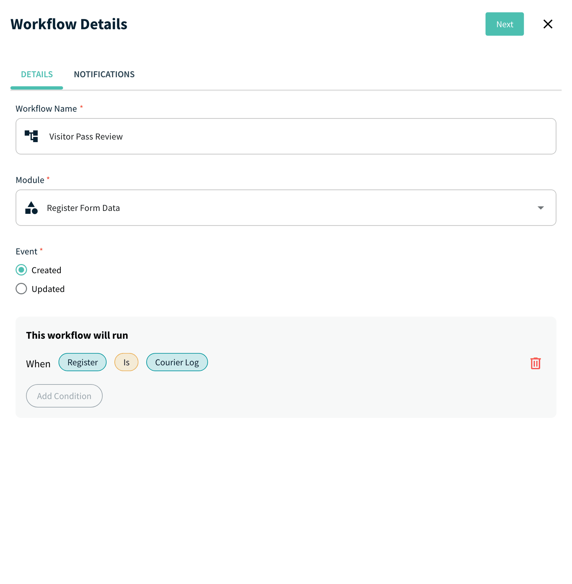This screenshot has width=572, height=584.
Task: Click Add Condition button
Action: point(64,396)
